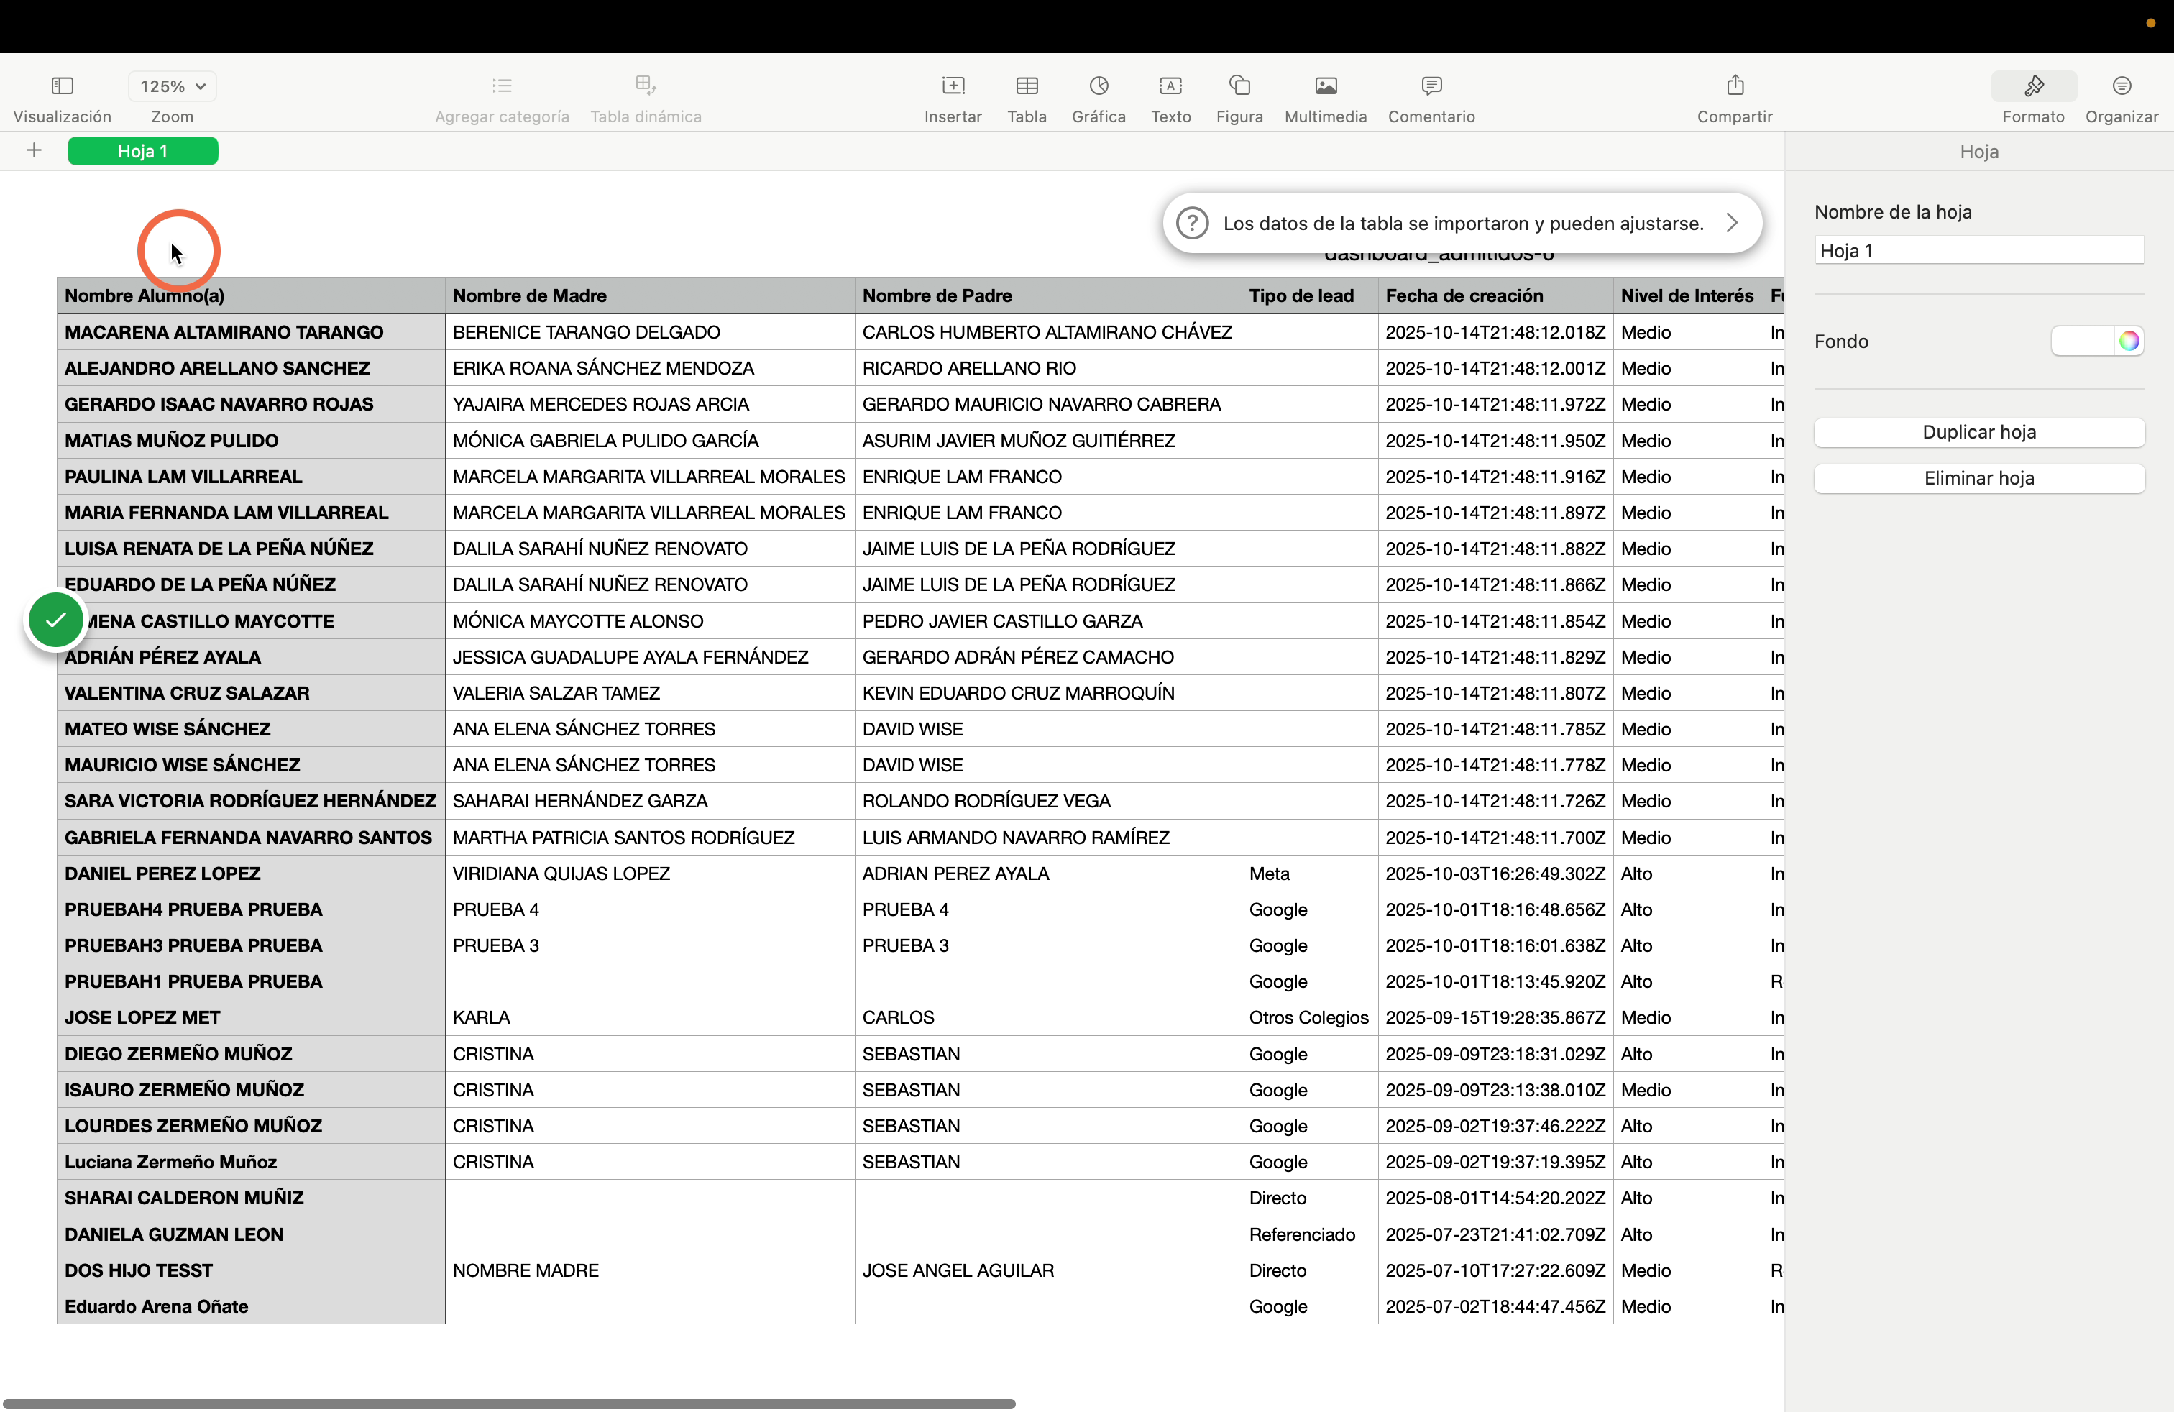Image resolution: width=2174 pixels, height=1412 pixels.
Task: Insert a Texto box
Action: coord(1171,86)
